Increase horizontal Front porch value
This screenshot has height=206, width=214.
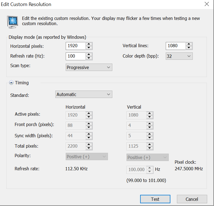point(89,123)
